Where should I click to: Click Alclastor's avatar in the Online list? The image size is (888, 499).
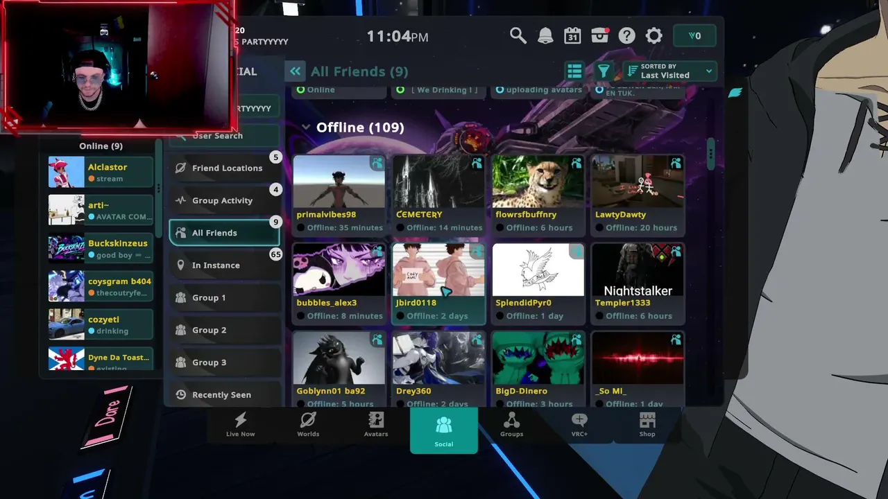click(x=67, y=172)
